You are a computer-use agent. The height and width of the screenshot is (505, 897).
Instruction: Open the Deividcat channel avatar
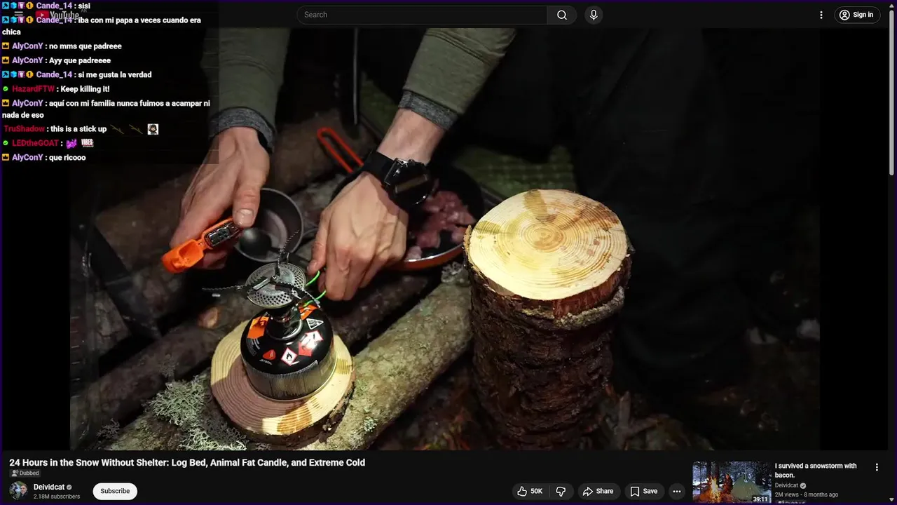[x=18, y=491]
